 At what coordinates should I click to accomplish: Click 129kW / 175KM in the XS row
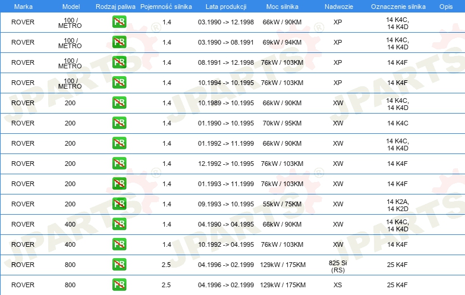click(282, 285)
